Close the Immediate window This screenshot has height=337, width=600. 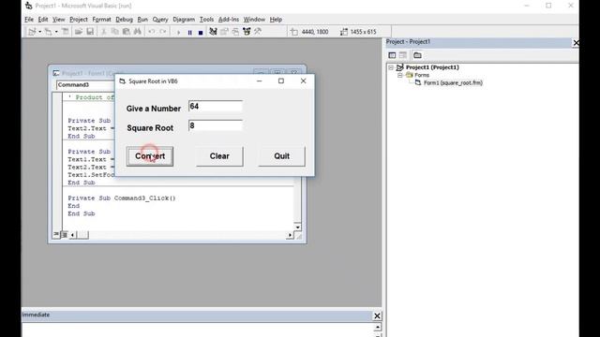point(377,315)
